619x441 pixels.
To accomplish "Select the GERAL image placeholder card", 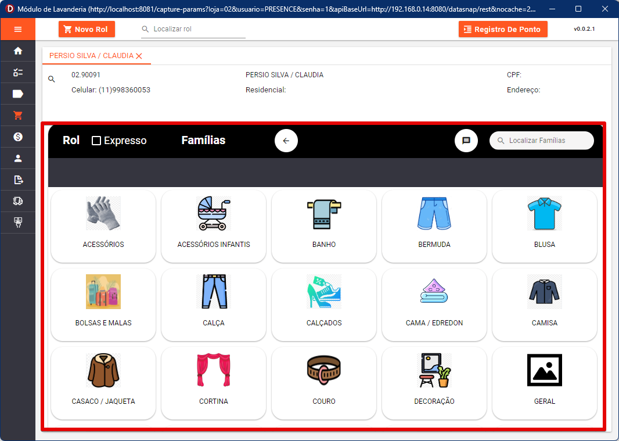I will point(545,383).
